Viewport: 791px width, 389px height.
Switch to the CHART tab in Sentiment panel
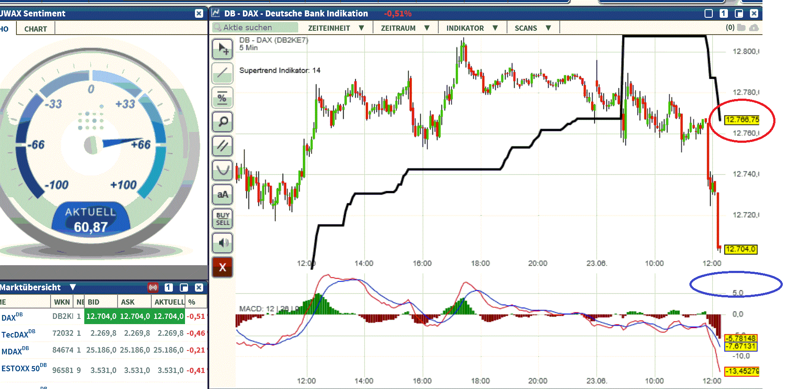click(x=35, y=29)
